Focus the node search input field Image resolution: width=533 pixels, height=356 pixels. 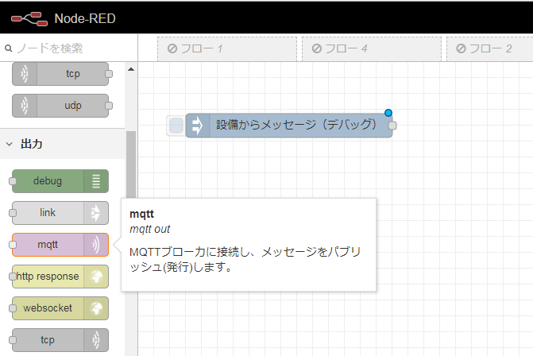pos(68,48)
